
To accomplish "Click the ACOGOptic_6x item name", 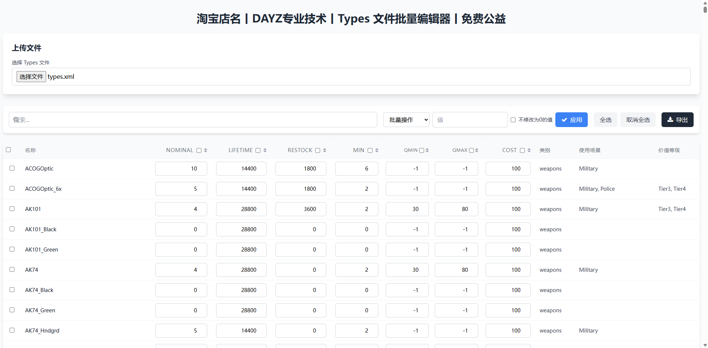I will 43,189.
